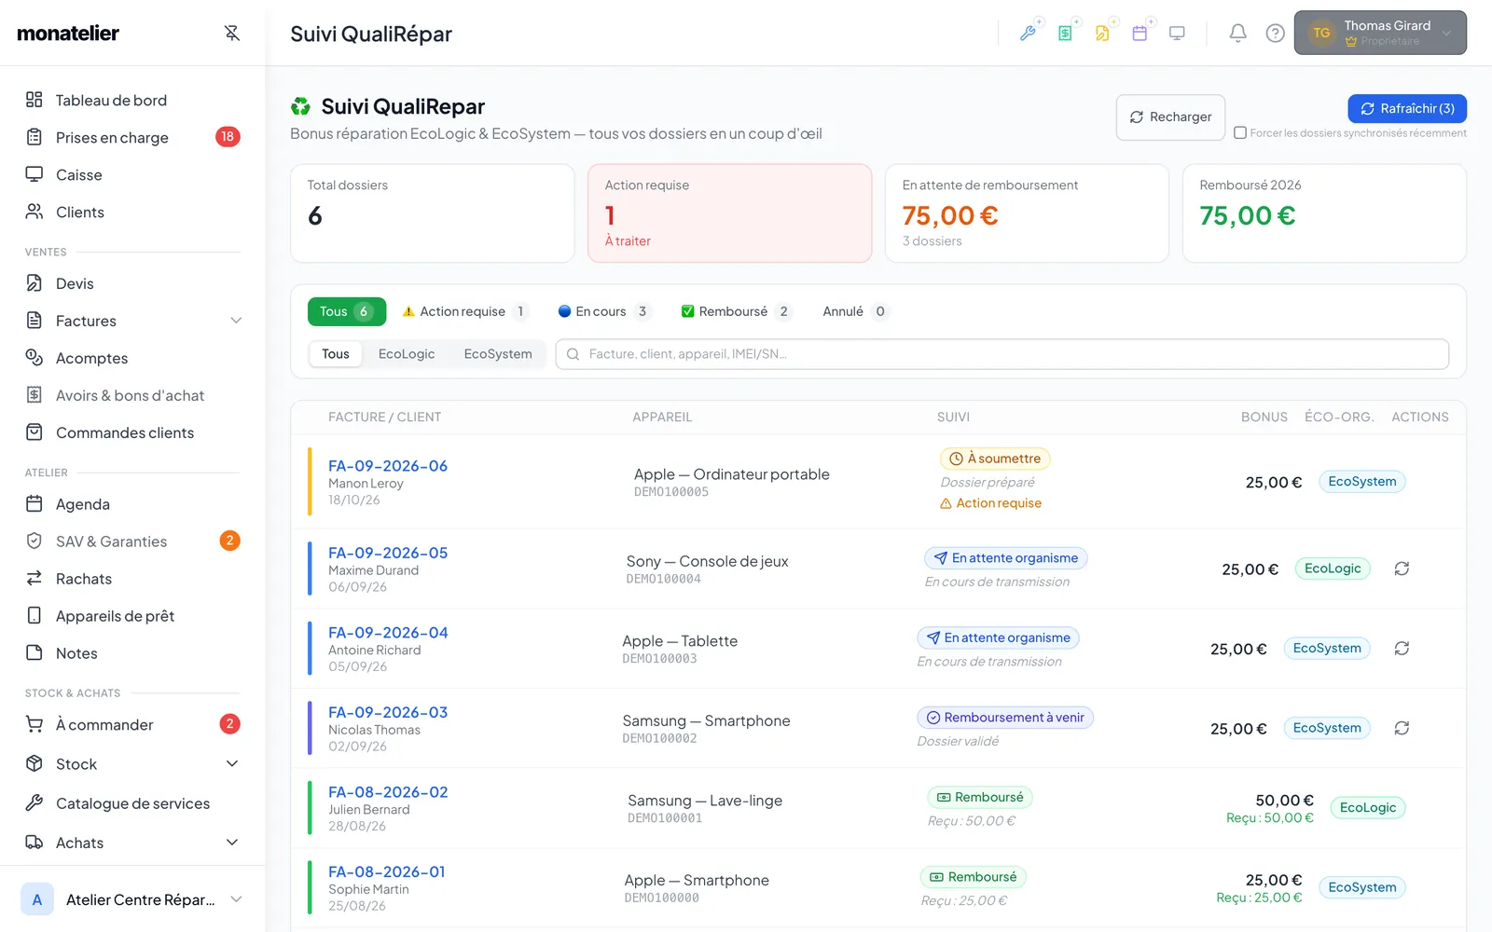Click Remboursé badge on FA-08-2026-02 row
Image resolution: width=1492 pixels, height=932 pixels.
(x=980, y=798)
